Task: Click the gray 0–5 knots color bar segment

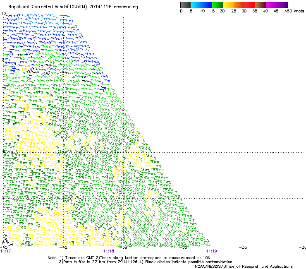Action: point(185,5)
